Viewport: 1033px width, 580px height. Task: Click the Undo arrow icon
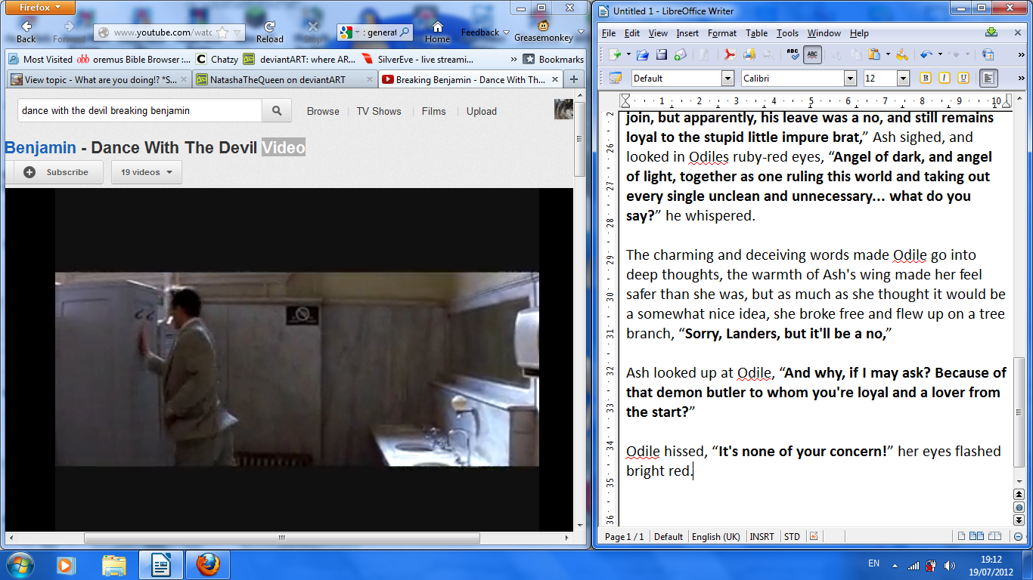click(x=925, y=54)
